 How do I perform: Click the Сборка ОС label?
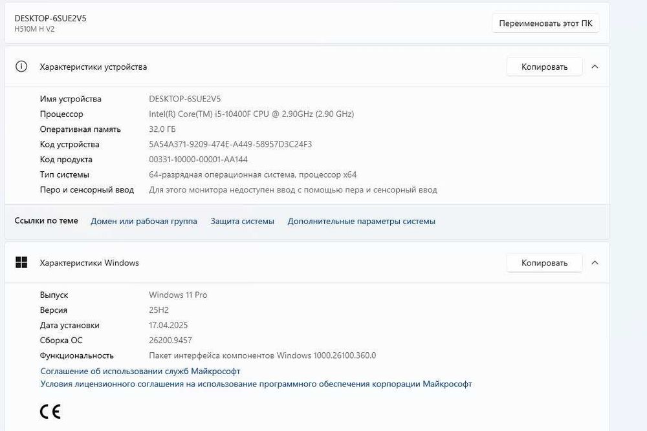[x=61, y=341]
